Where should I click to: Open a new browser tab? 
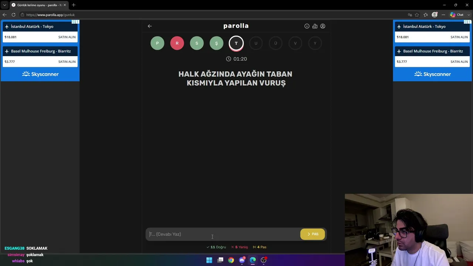(x=74, y=5)
